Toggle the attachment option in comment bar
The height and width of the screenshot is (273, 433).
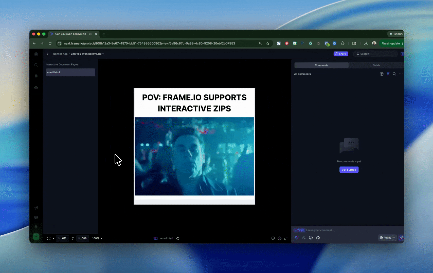click(304, 238)
